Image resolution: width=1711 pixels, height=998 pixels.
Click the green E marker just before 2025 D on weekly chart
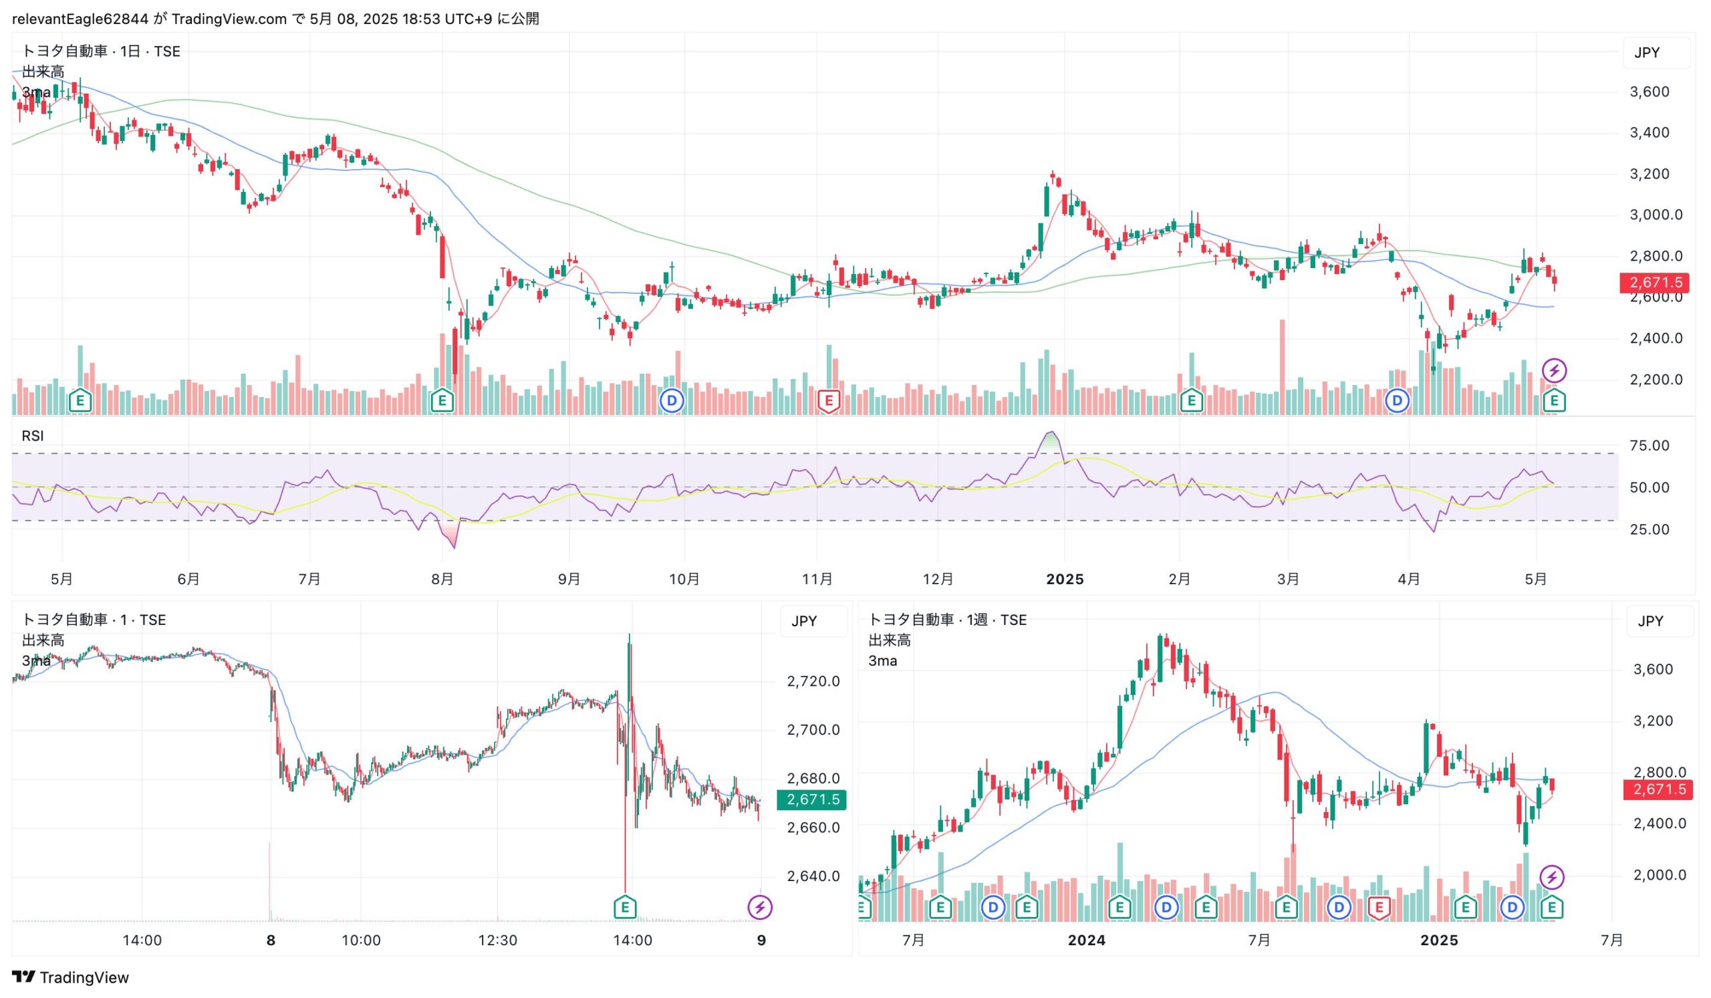point(1464,907)
